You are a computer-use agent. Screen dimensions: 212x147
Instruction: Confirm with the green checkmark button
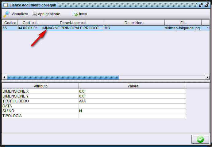click(x=200, y=139)
